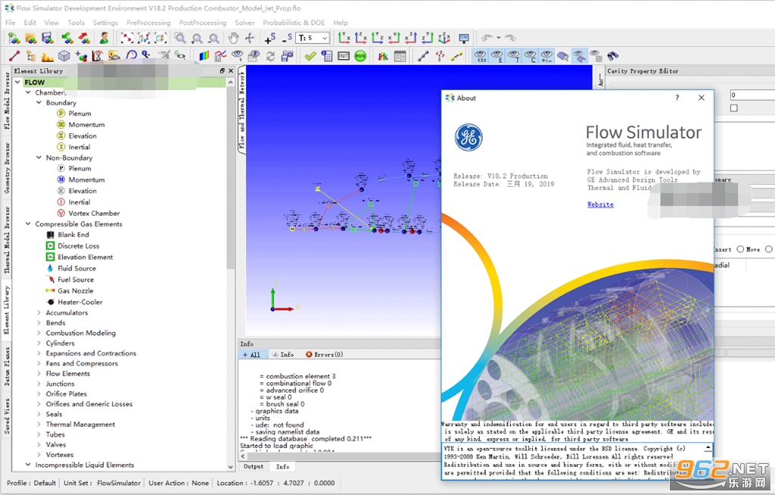Select the rotate view tool
Image resolution: width=775 pixels, height=495 pixels.
click(x=250, y=38)
